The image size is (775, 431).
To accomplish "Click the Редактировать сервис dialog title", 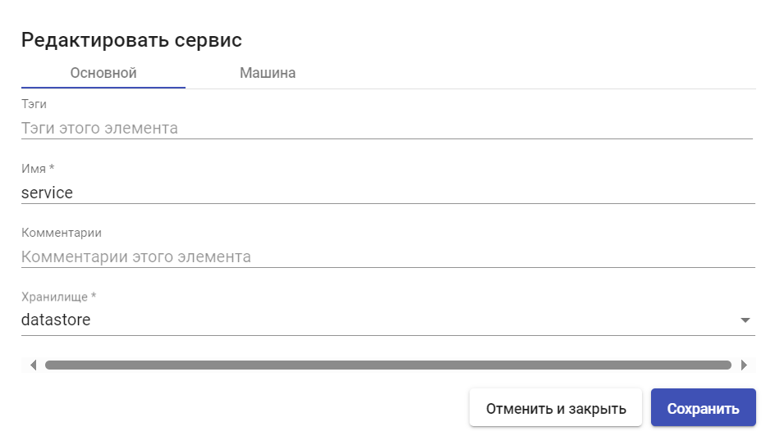I will click(131, 39).
